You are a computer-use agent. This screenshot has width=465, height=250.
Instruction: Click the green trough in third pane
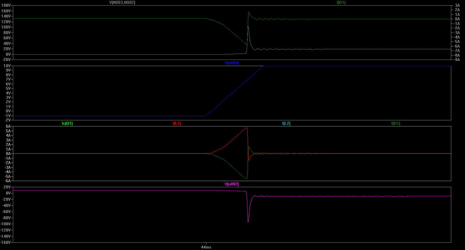pyautogui.click(x=247, y=178)
